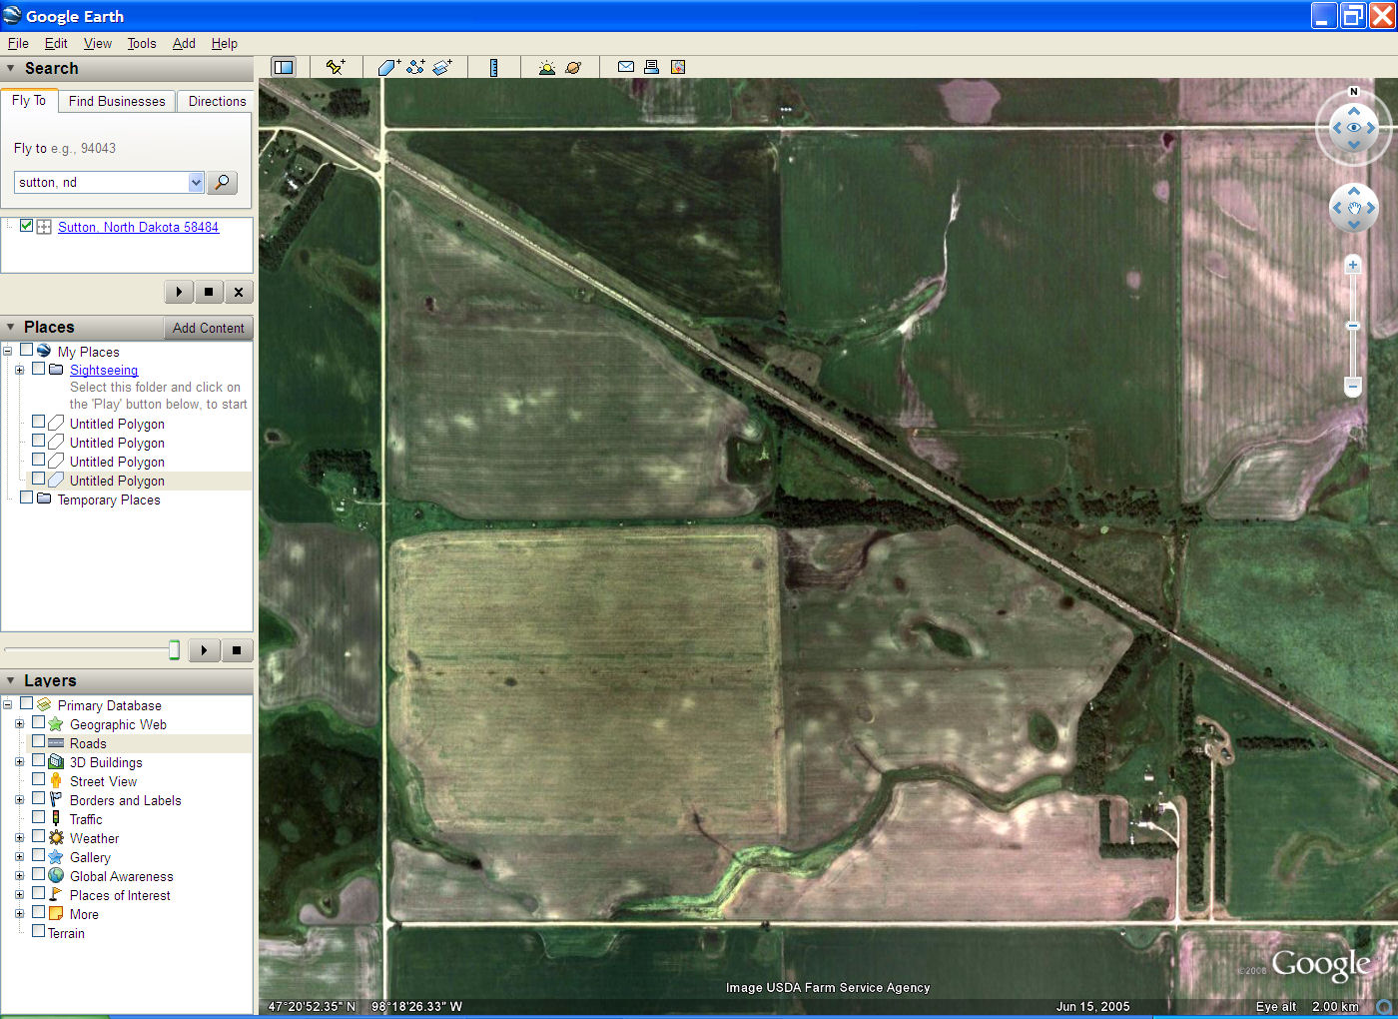This screenshot has width=1398, height=1019.
Task: Click the Street View pegman icon
Action: pos(56,781)
